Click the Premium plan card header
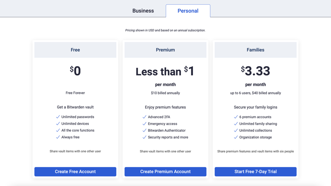 [165, 50]
